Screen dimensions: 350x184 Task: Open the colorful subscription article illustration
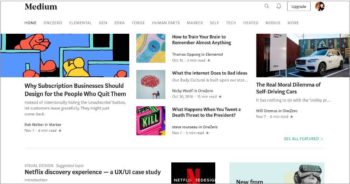pos(64,56)
